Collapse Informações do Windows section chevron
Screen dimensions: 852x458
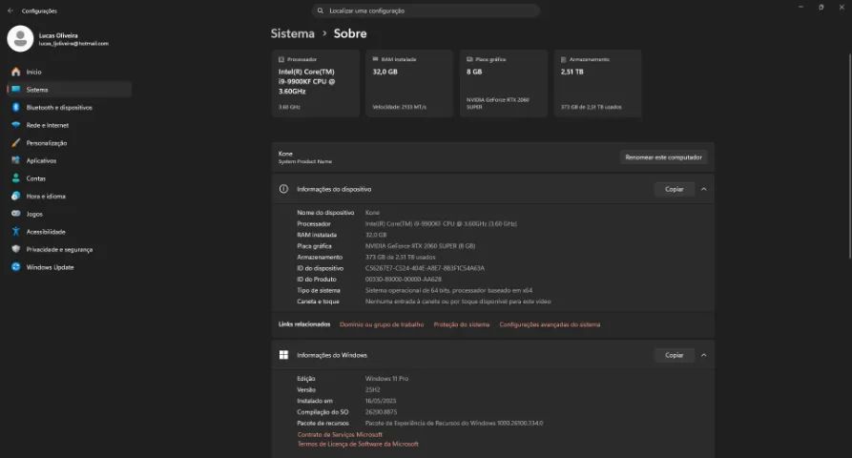704,355
